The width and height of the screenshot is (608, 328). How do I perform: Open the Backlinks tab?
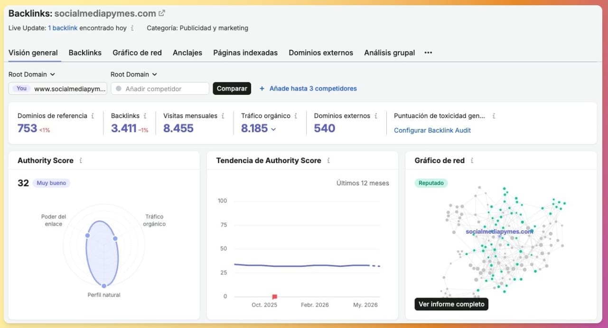click(85, 53)
